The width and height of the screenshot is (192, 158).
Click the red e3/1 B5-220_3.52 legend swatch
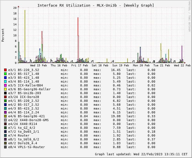tap(5, 70)
